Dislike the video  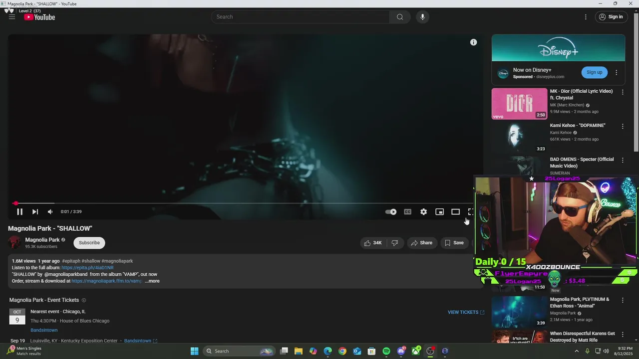[x=395, y=243]
